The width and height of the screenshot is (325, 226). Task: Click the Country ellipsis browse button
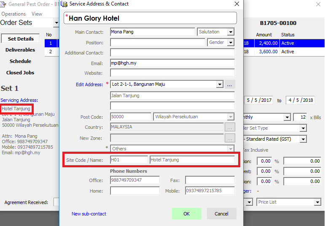[x=230, y=127]
